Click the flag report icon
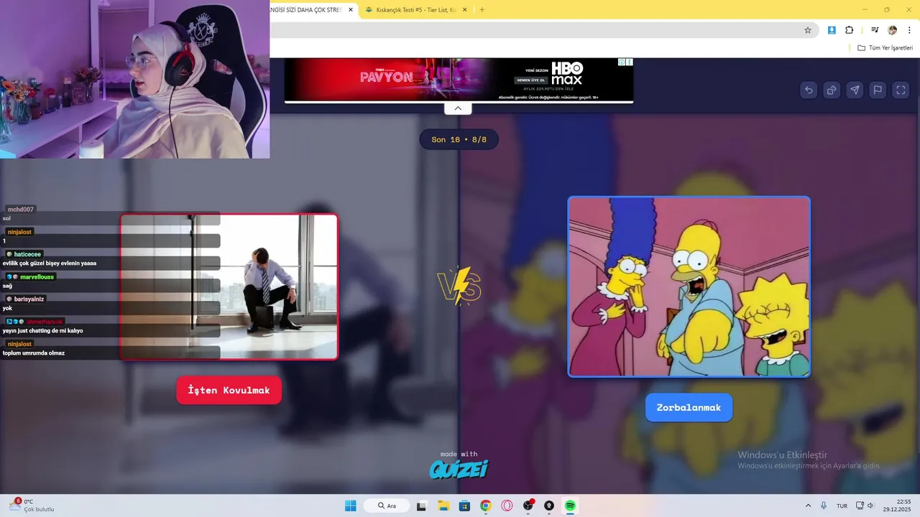The height and width of the screenshot is (517, 920). click(x=878, y=90)
